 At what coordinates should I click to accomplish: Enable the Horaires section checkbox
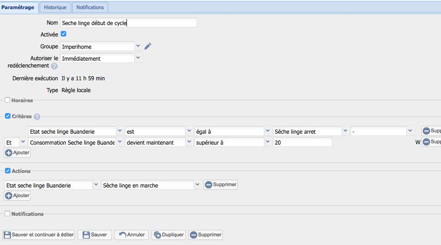[x=7, y=100]
